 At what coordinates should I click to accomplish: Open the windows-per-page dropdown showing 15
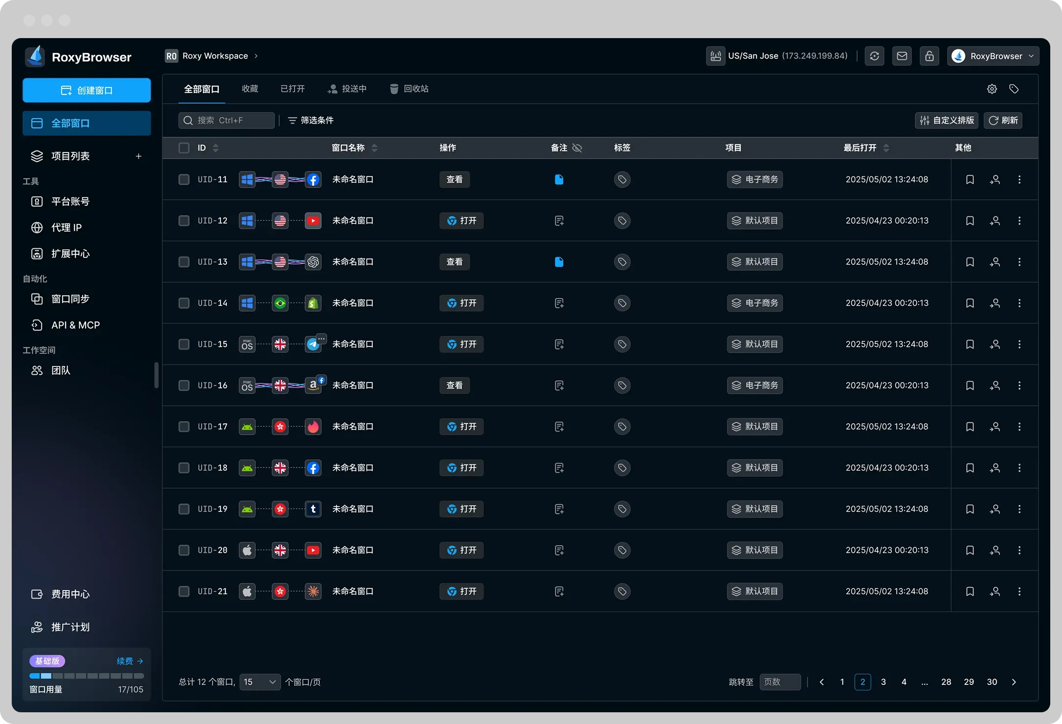[x=260, y=682]
